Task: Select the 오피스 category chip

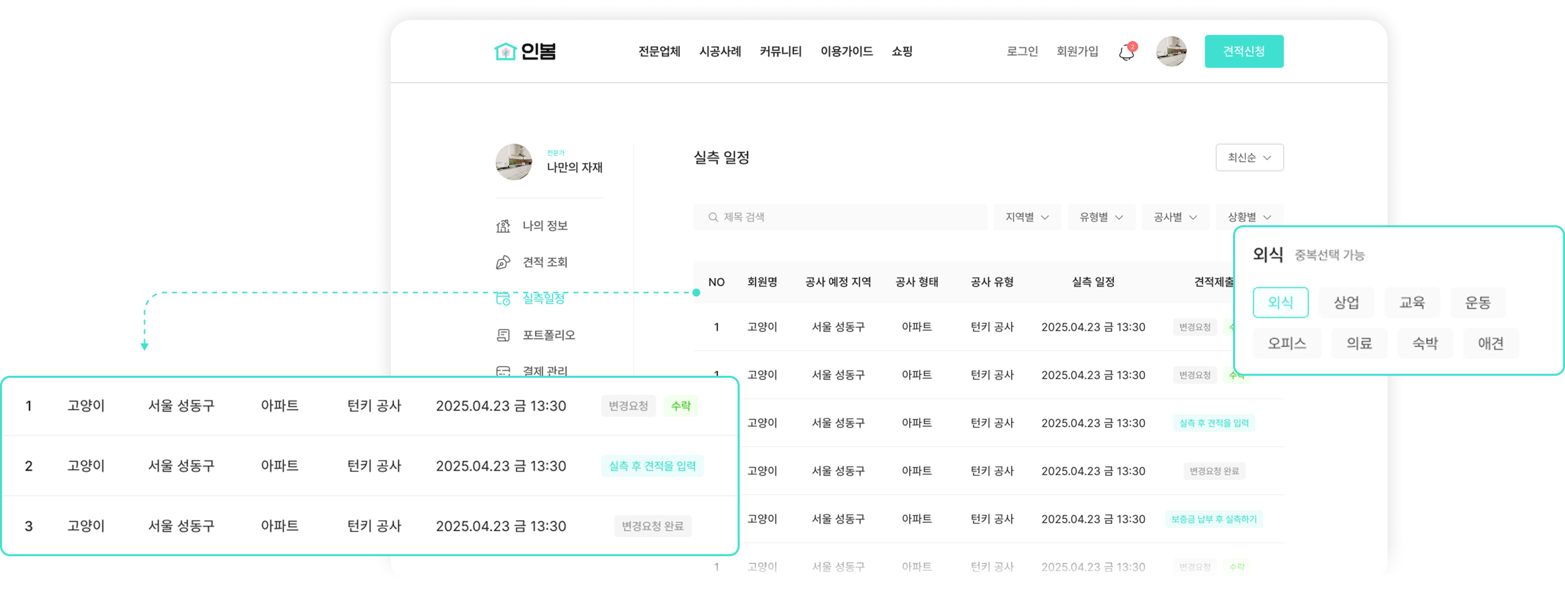Action: [1287, 344]
